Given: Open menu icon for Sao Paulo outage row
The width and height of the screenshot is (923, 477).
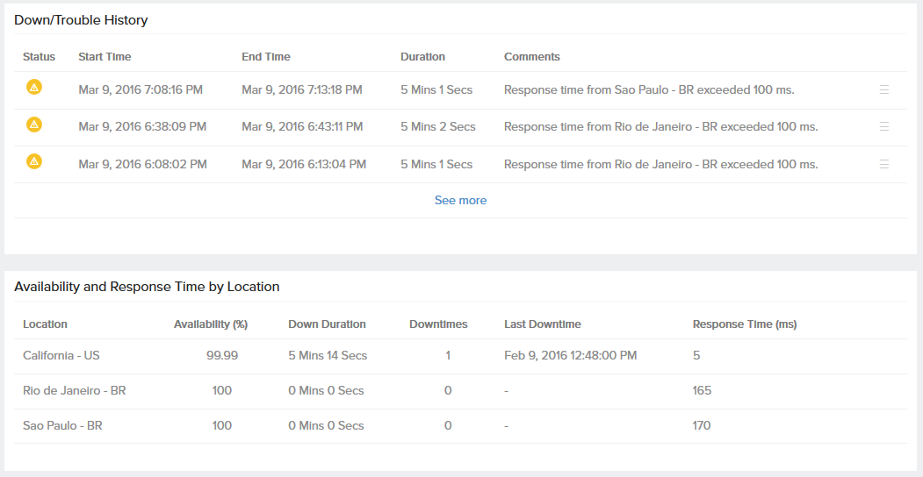Looking at the screenshot, I should click(884, 89).
